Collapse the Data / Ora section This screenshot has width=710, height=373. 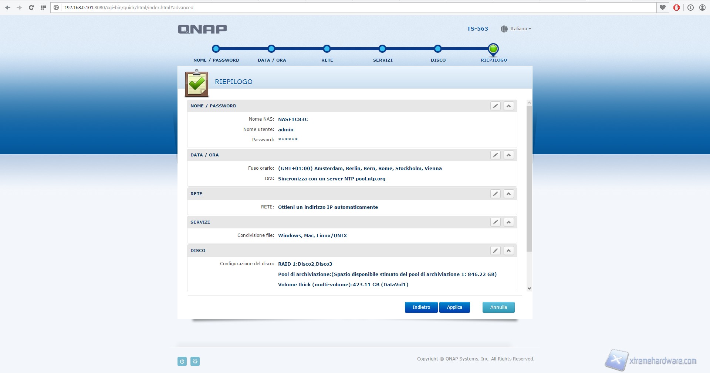[508, 155]
